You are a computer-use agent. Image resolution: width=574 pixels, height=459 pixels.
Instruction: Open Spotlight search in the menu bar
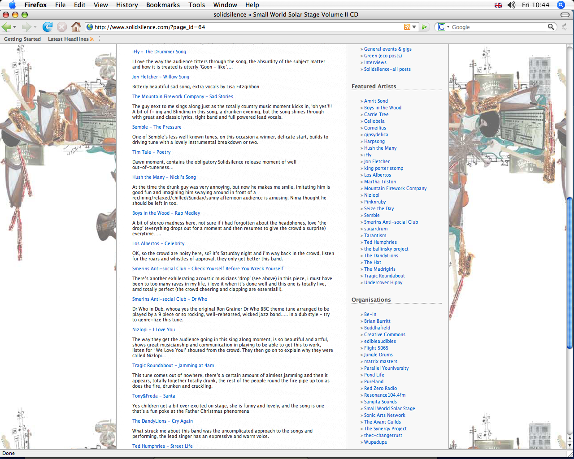click(x=561, y=5)
